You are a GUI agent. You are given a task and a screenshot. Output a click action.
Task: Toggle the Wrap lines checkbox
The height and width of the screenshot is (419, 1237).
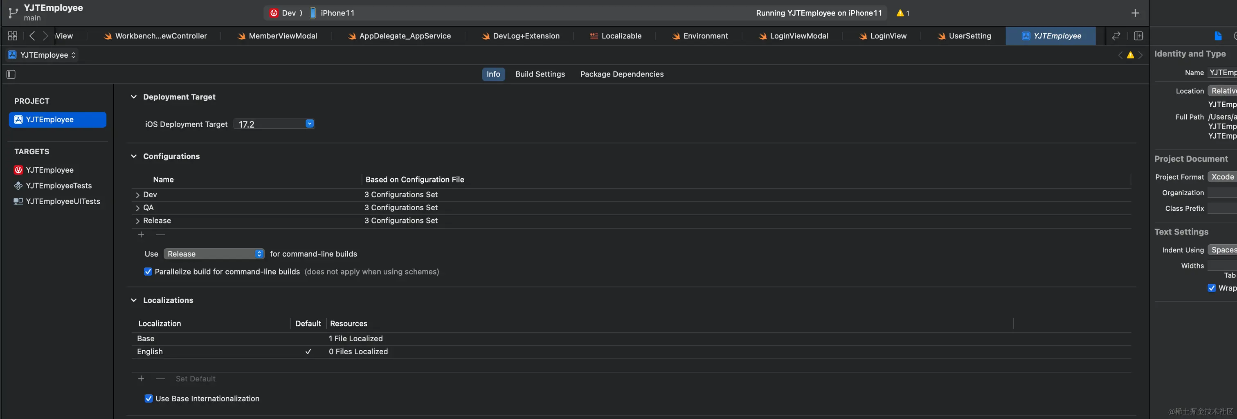[x=1212, y=288]
